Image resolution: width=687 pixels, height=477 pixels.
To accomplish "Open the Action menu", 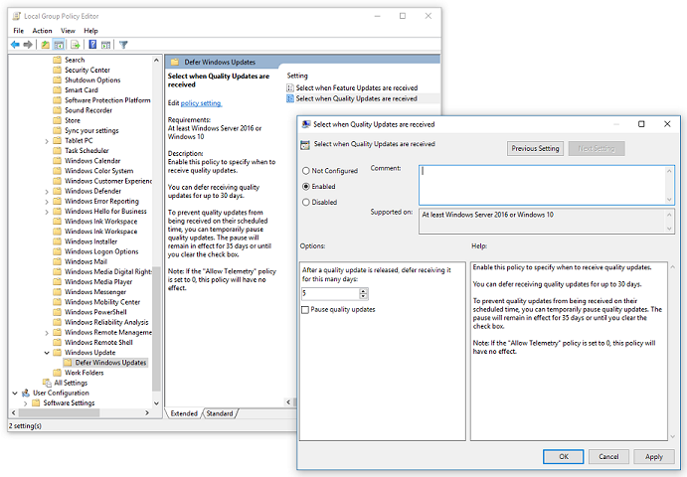I will [42, 31].
